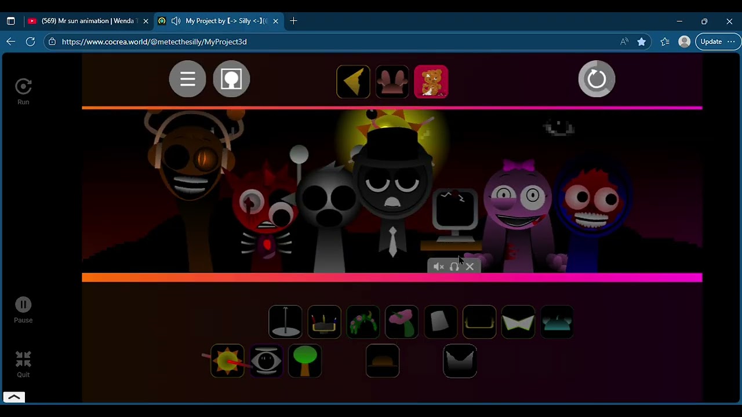Screen dimensions: 742x417
Task: Toggle the favorite star for this page
Action: point(641,42)
